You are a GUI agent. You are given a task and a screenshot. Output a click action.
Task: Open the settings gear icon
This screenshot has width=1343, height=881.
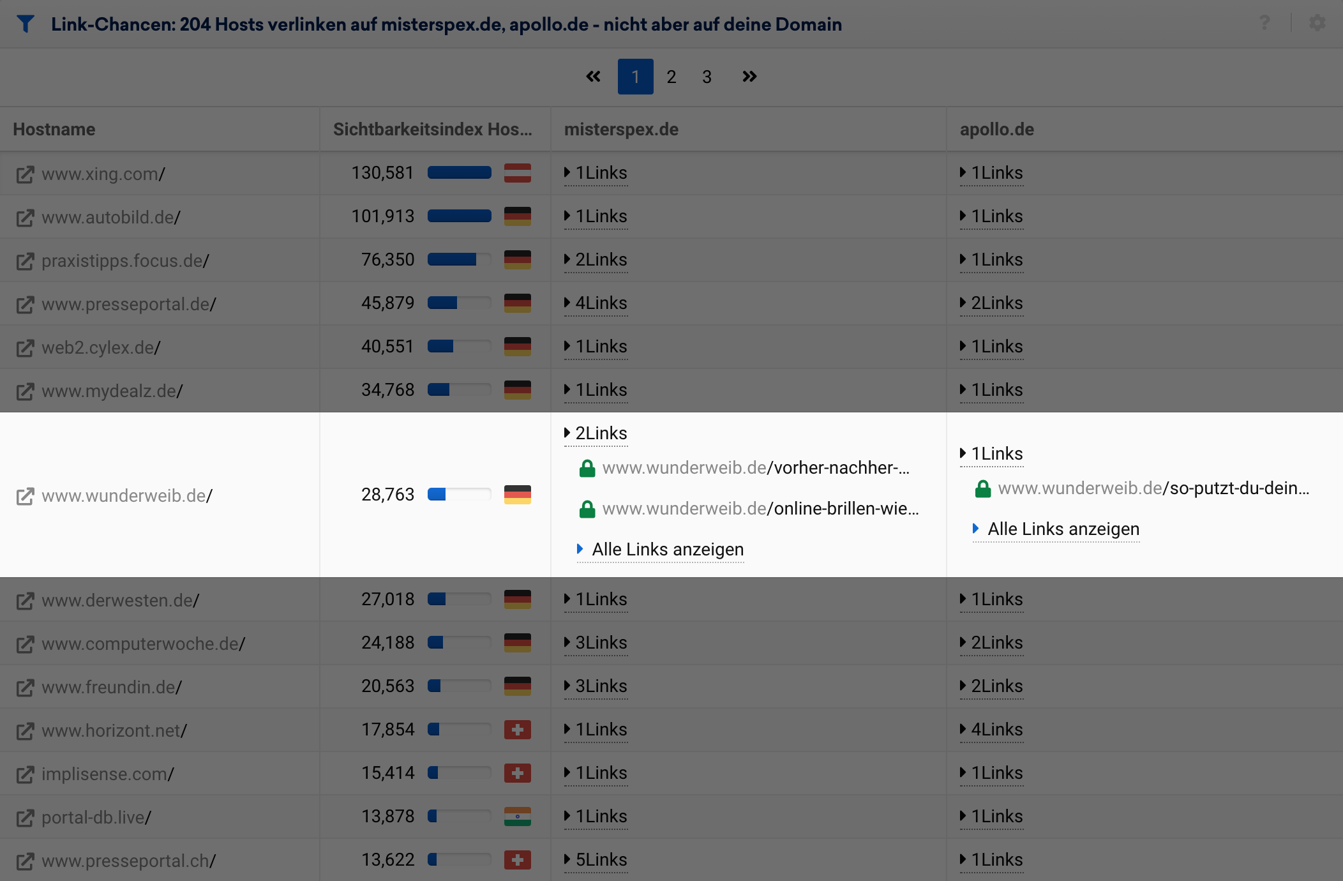tap(1317, 23)
